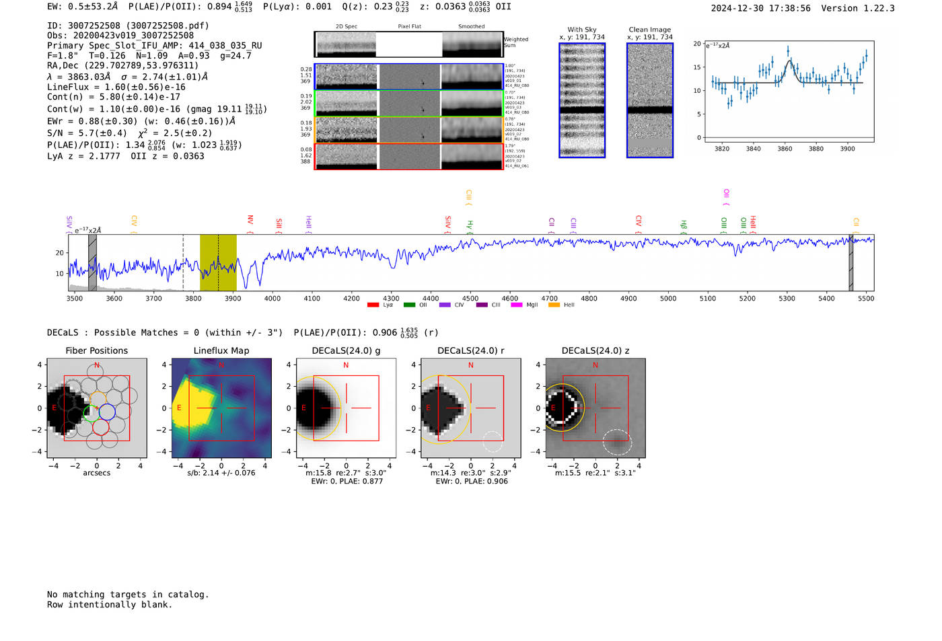Screen dimensions: 942x641
Task: Open the DECaLS(24.0) g image
Action: 346,408
